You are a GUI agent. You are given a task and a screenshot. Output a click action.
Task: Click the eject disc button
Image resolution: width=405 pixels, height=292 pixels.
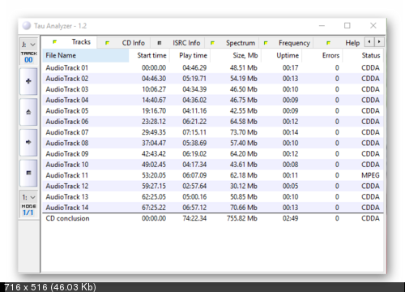point(28,112)
